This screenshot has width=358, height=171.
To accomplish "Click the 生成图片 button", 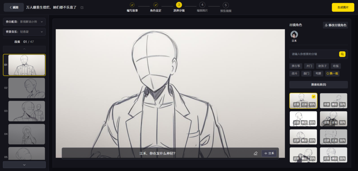I will coord(343,7).
